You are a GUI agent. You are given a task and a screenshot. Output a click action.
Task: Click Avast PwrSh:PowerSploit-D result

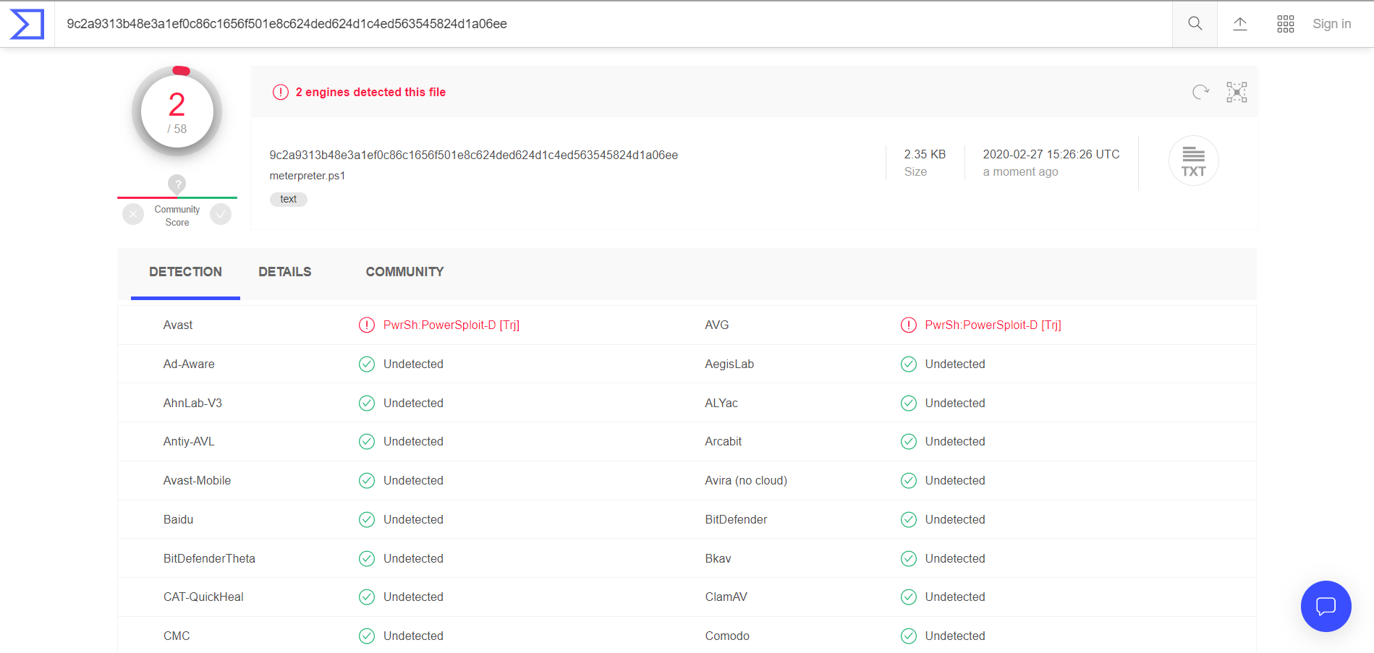(x=451, y=325)
